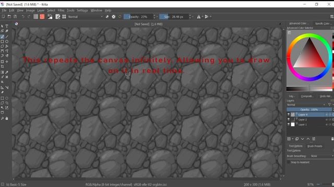Adjust the brush size stepper arrows

(x=190, y=17)
